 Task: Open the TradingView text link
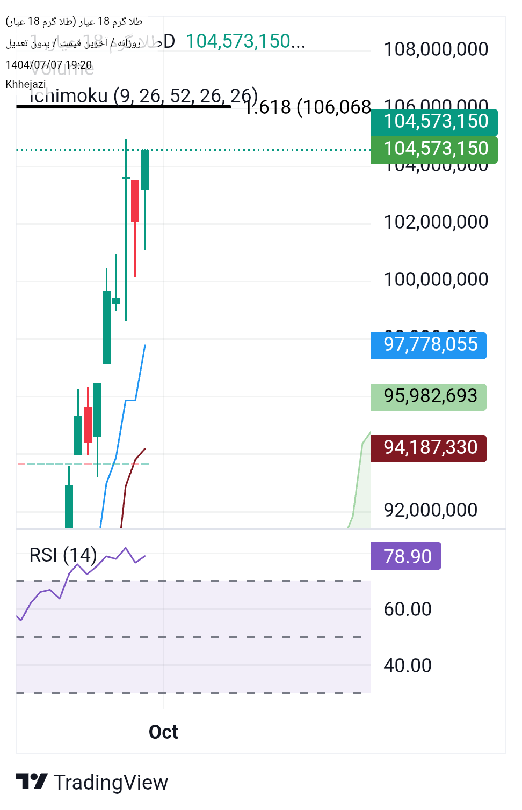point(111,783)
